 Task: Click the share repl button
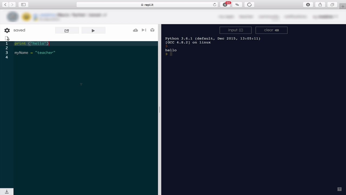click(x=67, y=31)
